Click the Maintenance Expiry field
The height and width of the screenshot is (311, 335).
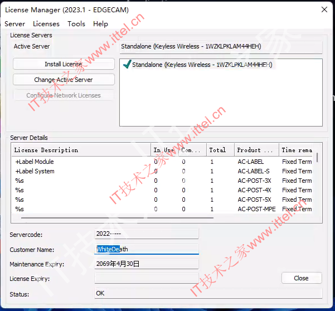pos(147,264)
